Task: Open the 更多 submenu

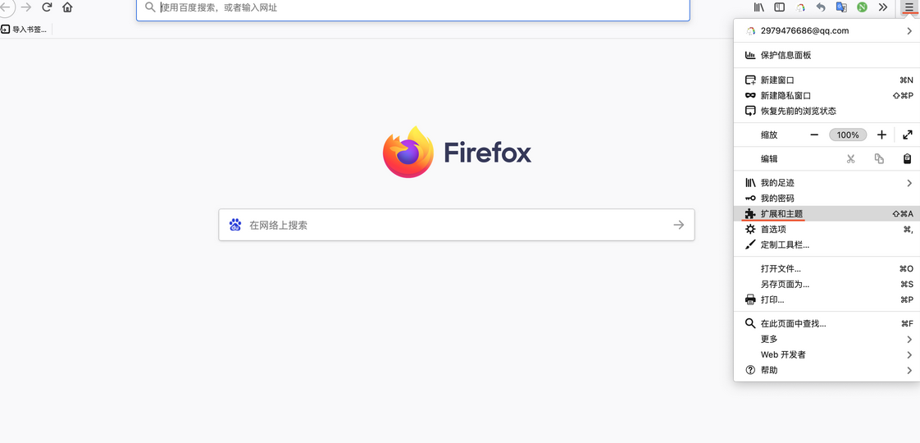Action: 827,339
